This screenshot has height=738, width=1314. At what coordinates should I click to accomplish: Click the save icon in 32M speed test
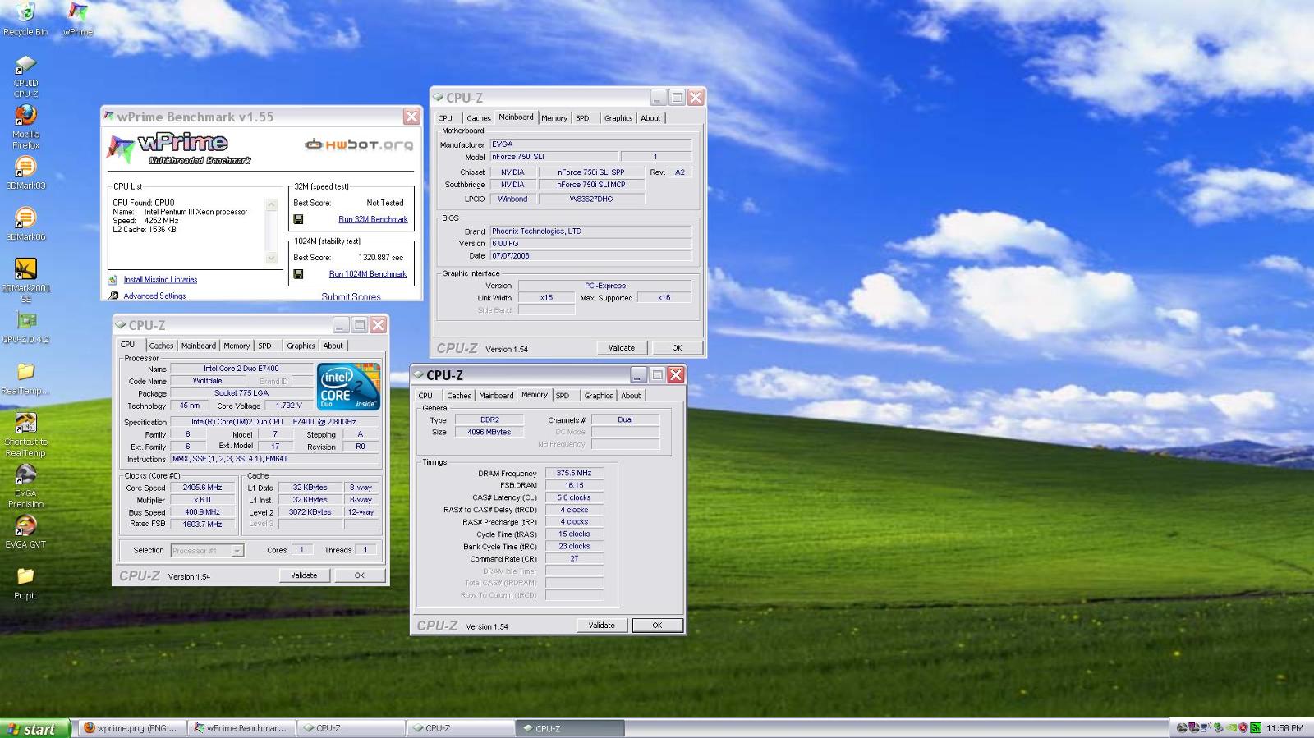298,219
